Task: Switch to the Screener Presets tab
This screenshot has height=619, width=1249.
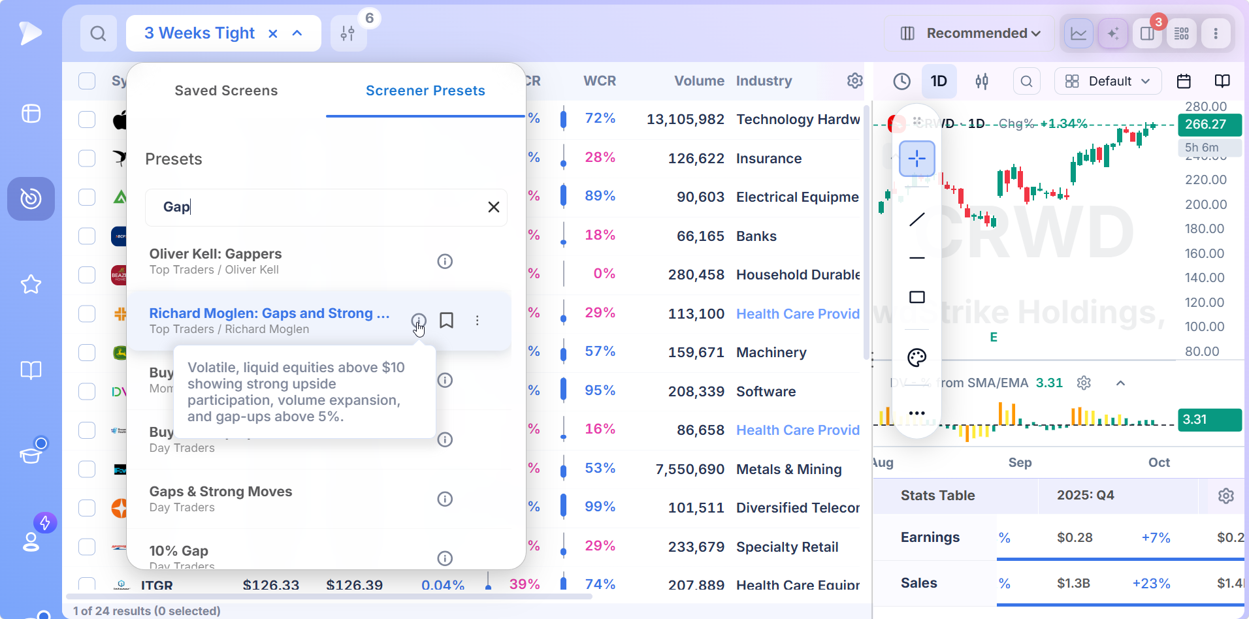Action: 425,91
